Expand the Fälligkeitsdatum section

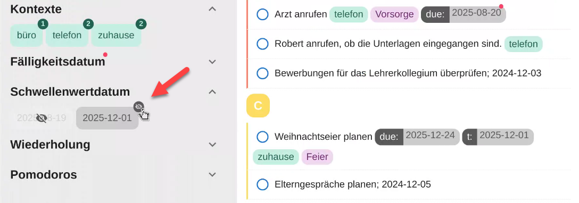coord(212,62)
